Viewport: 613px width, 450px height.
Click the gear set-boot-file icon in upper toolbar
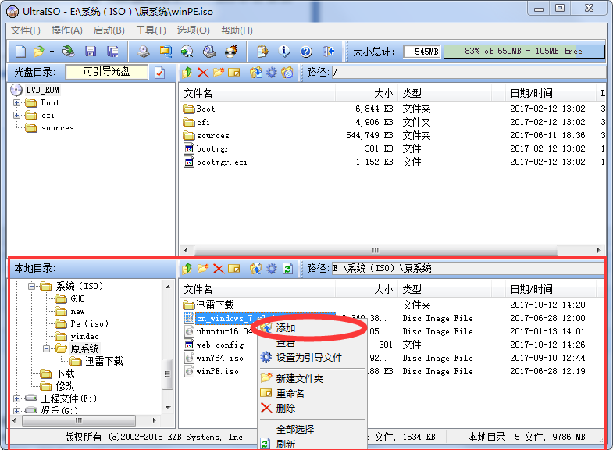point(271,73)
